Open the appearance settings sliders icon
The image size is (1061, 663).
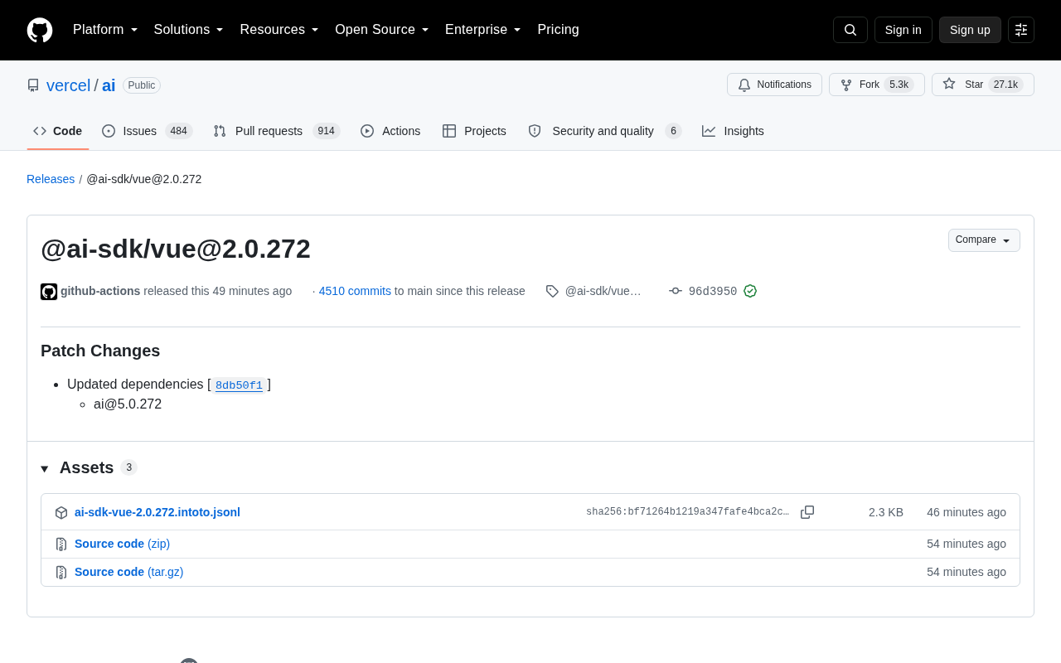[1021, 30]
